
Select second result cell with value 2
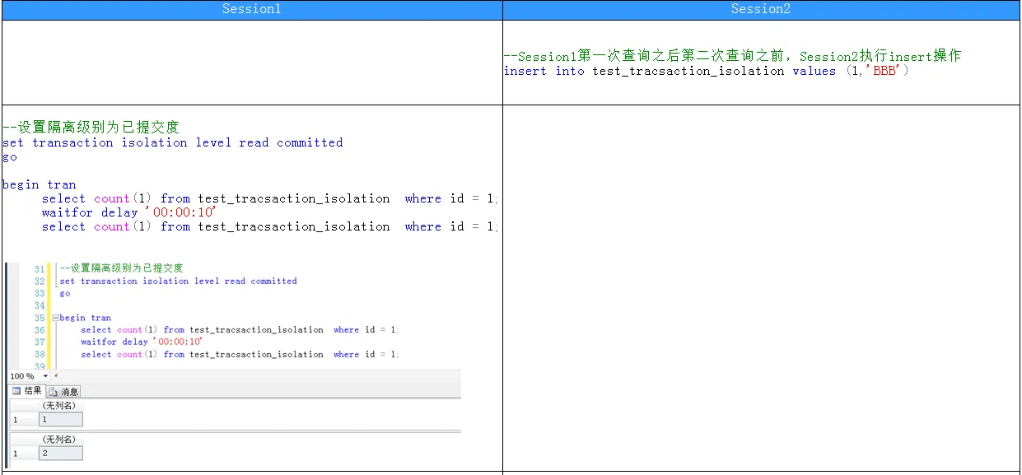pyautogui.click(x=60, y=454)
